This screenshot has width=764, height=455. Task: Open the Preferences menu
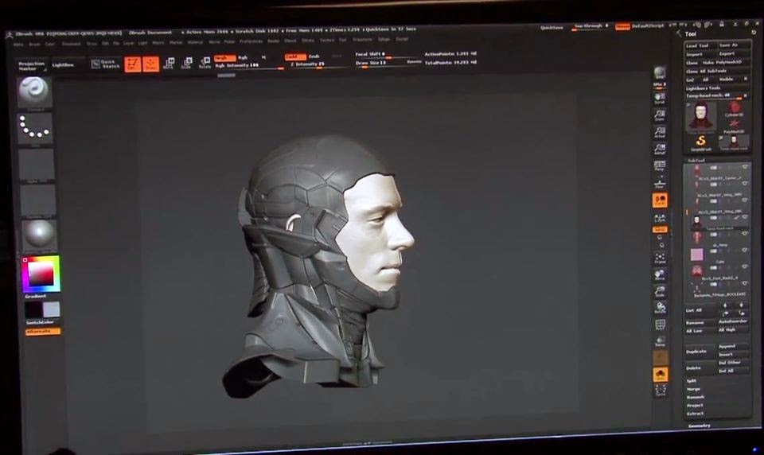tap(251, 41)
